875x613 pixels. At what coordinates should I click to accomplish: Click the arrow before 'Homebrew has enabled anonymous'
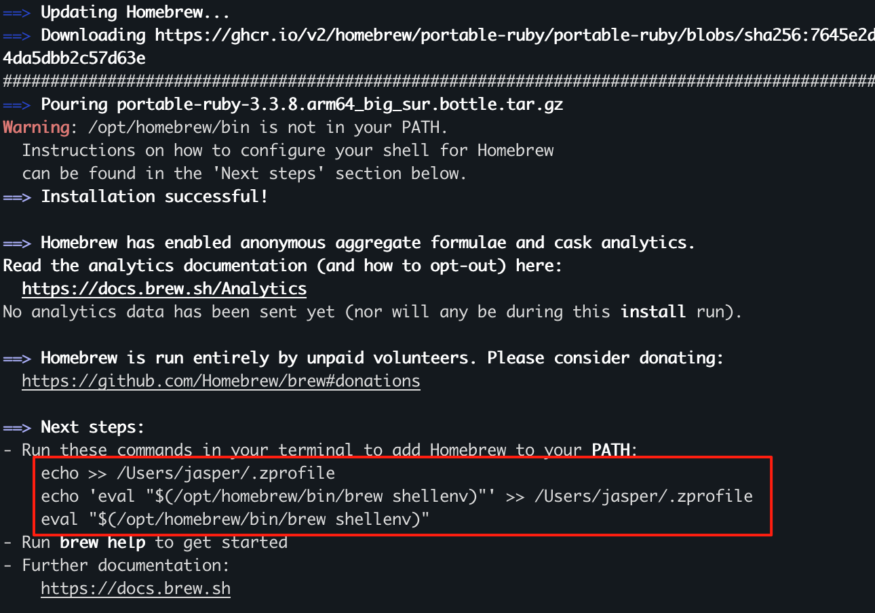coord(17,243)
